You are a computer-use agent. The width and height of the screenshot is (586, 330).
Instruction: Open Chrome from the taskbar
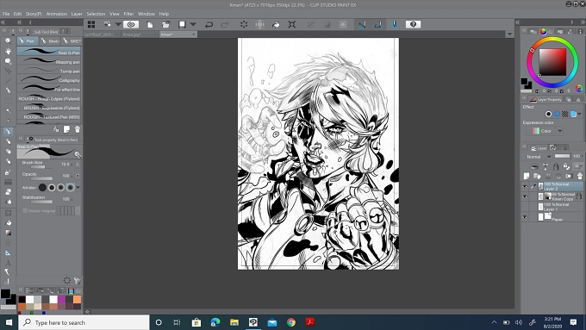point(291,322)
